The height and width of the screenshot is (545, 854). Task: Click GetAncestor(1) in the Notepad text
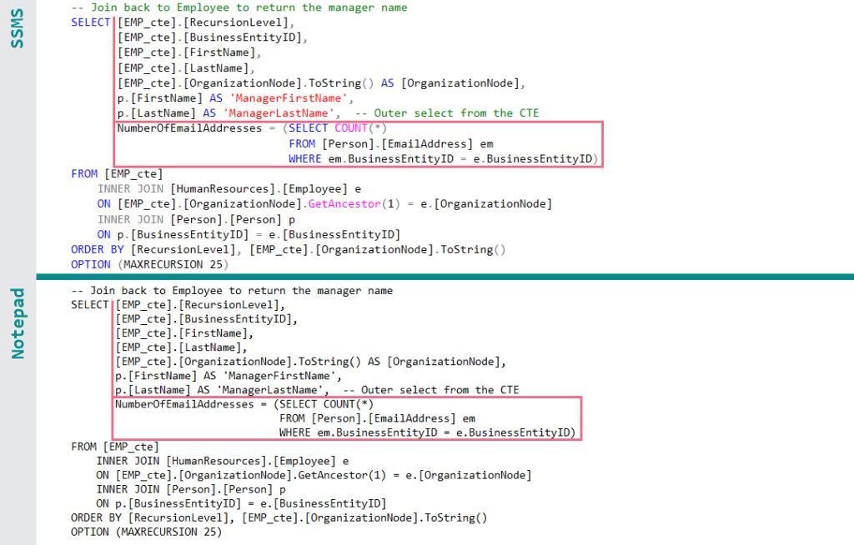point(342,475)
